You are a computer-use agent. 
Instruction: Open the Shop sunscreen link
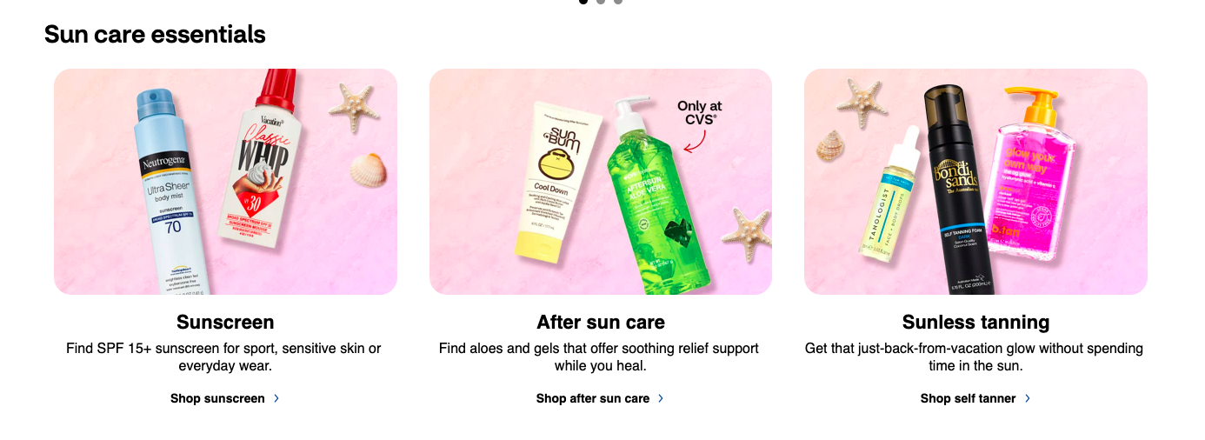(x=217, y=398)
